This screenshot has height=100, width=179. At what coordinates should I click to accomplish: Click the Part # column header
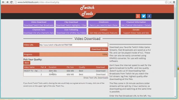[43, 67]
